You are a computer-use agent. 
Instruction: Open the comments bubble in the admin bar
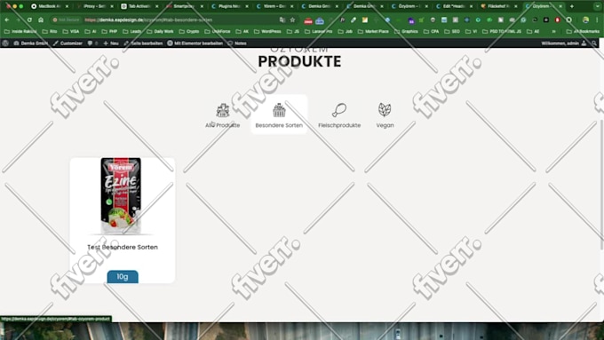[91, 43]
